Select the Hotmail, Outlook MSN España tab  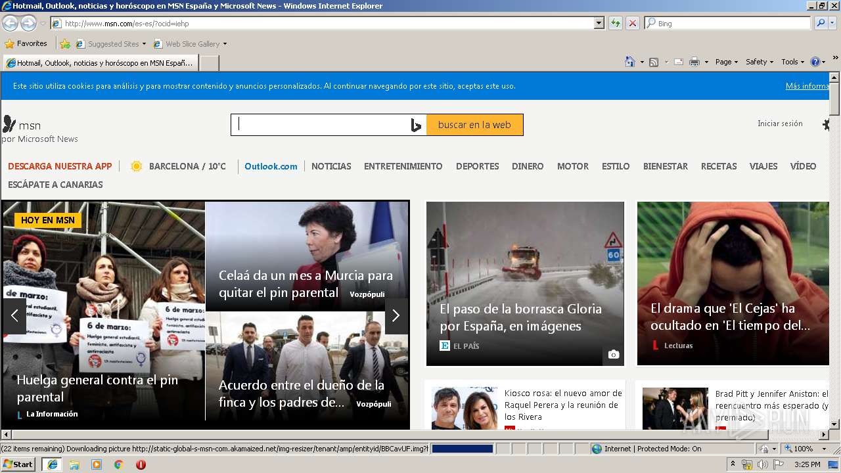click(x=99, y=63)
